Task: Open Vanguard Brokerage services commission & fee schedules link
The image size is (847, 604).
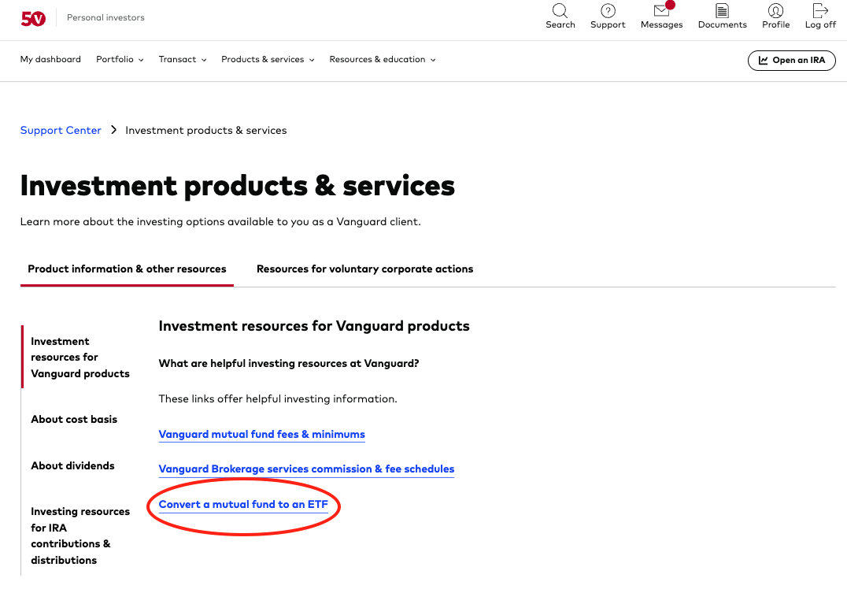Action: click(x=306, y=469)
